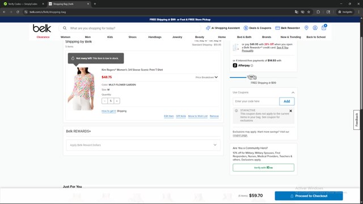
Task: Click the translate page icon
Action: pos(296,12)
